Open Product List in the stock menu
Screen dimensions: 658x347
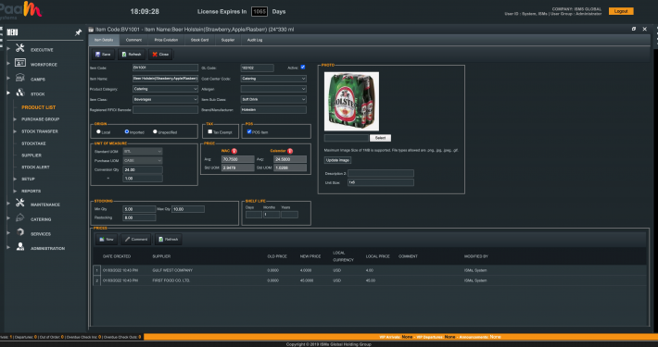[x=39, y=107]
